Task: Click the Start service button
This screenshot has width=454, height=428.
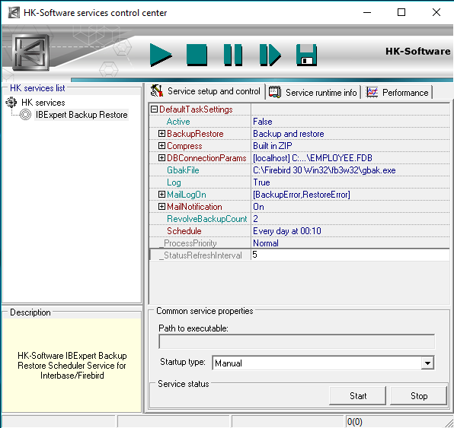Action: 357,395
